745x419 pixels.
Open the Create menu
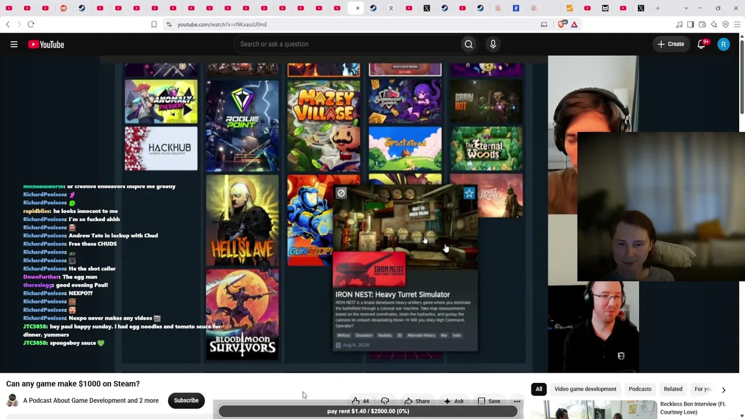(671, 44)
